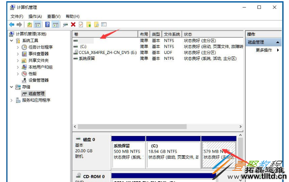Open the 更多操作 submenu arrow
This screenshot has height=182, width=289.
(x=278, y=50)
